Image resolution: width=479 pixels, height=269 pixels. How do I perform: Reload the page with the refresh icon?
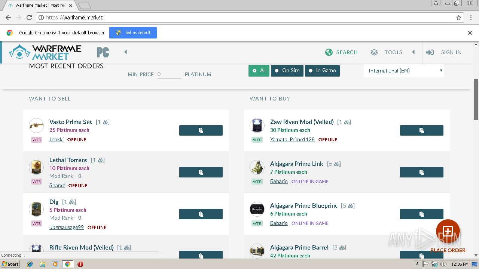click(x=29, y=18)
